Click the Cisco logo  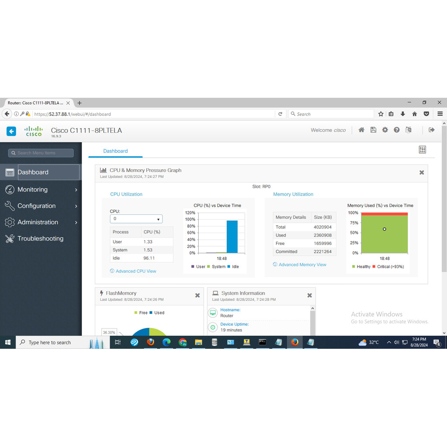(x=34, y=131)
